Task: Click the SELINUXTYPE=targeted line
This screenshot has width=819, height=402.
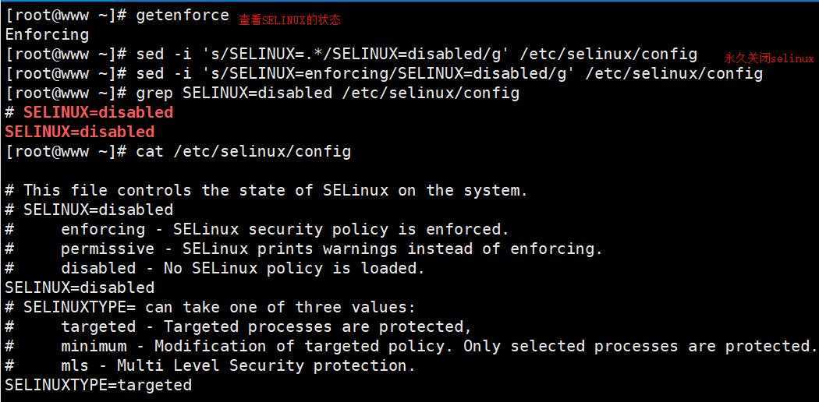Action: tap(98, 386)
